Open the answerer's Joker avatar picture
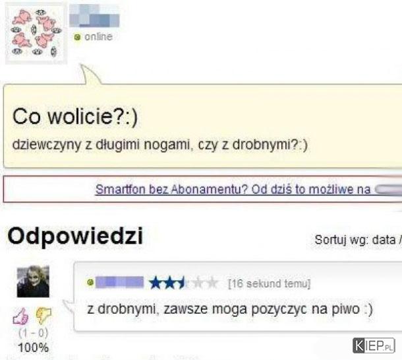This screenshot has height=360, width=402. tap(33, 281)
